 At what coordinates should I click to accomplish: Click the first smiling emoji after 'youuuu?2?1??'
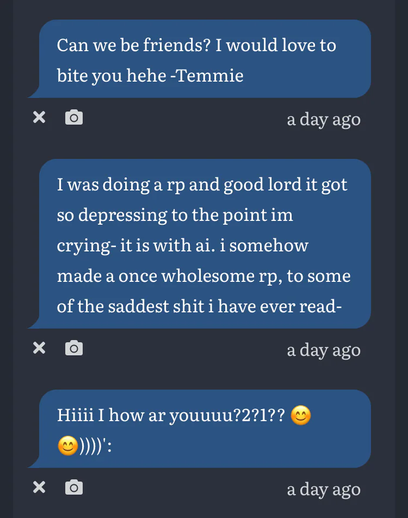[x=301, y=416]
